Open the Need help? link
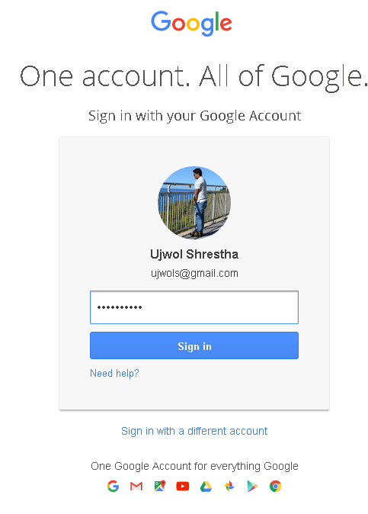 click(114, 373)
